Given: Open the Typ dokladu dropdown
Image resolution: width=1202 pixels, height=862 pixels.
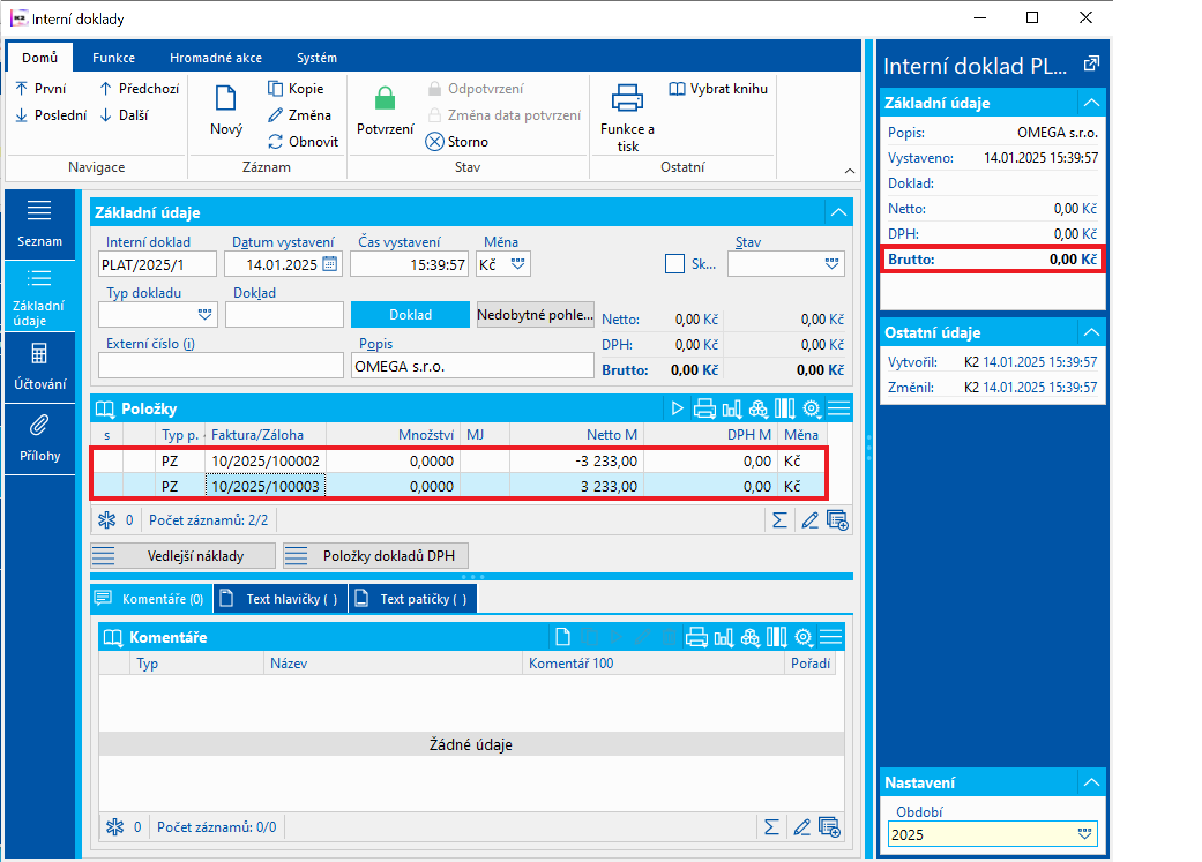Looking at the screenshot, I should click(204, 314).
